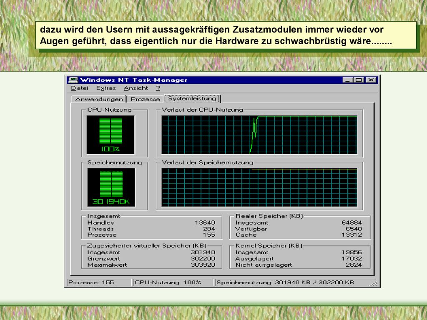Click the Windows NT Task-Manager title text
This screenshot has width=427, height=320.
tap(134, 80)
